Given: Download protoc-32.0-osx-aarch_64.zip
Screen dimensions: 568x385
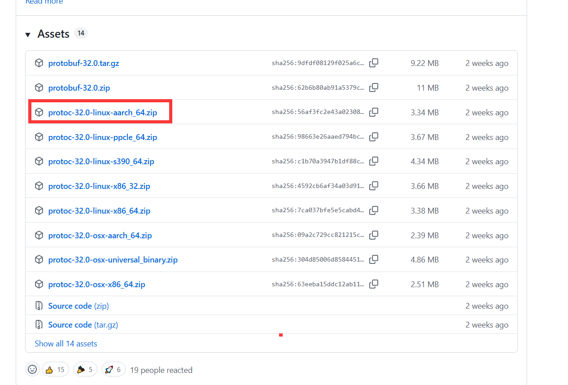Looking at the screenshot, I should pos(100,236).
